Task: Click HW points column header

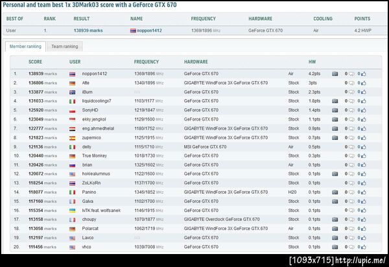Action: [x=312, y=62]
